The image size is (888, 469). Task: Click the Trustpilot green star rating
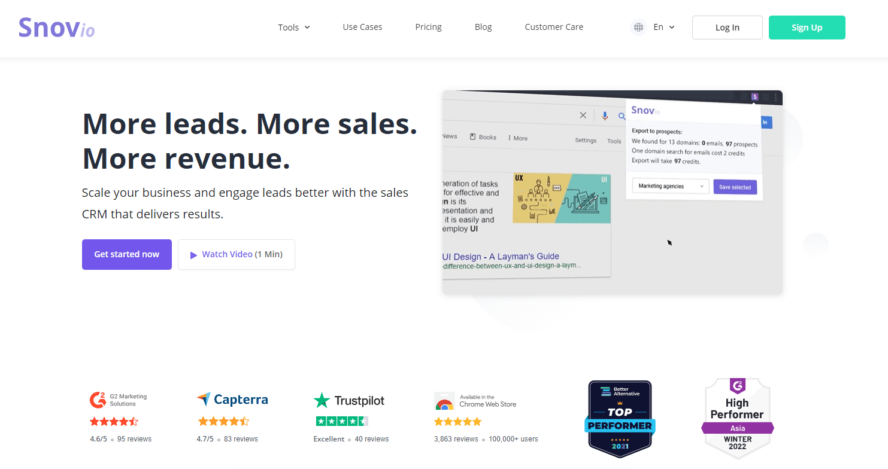point(342,421)
